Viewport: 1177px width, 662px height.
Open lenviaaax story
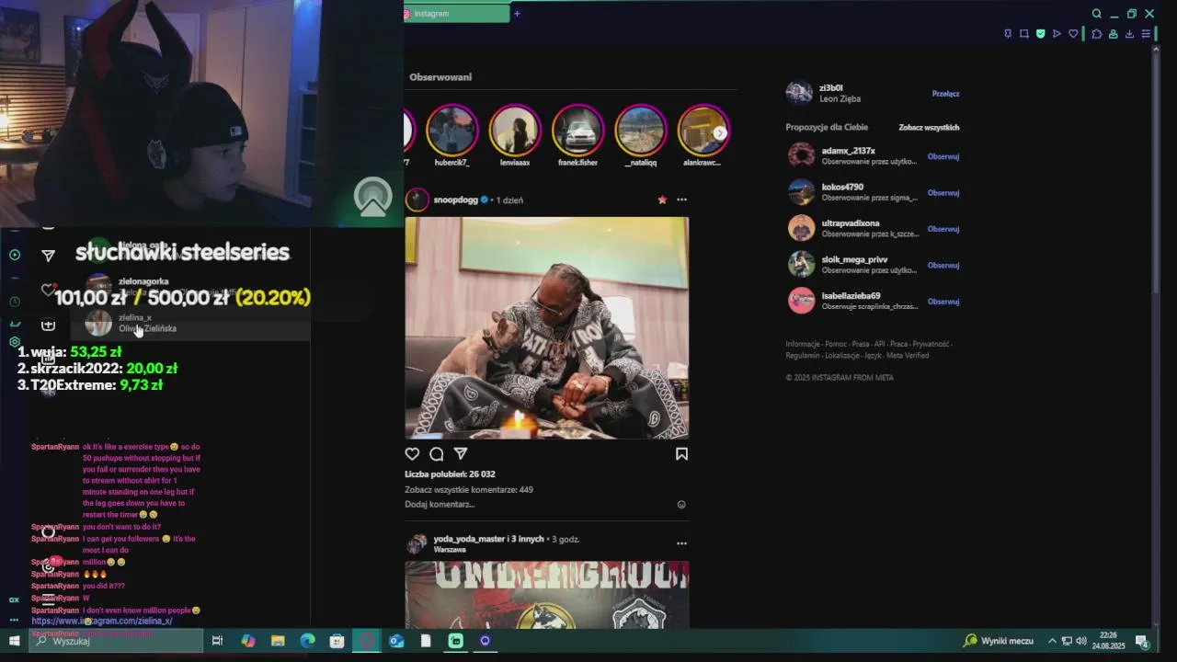click(515, 136)
